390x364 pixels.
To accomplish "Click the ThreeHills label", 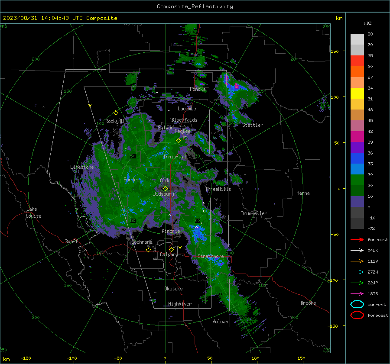I will pyautogui.click(x=218, y=189).
